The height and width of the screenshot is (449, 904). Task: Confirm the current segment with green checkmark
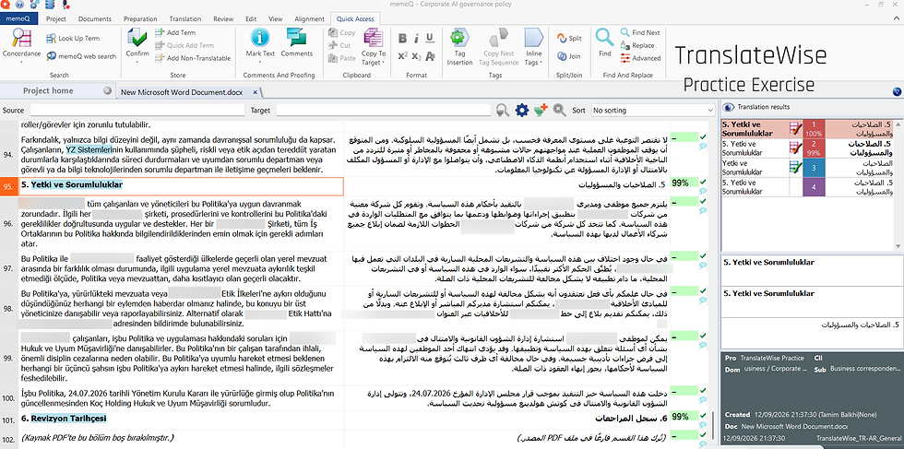(137, 38)
